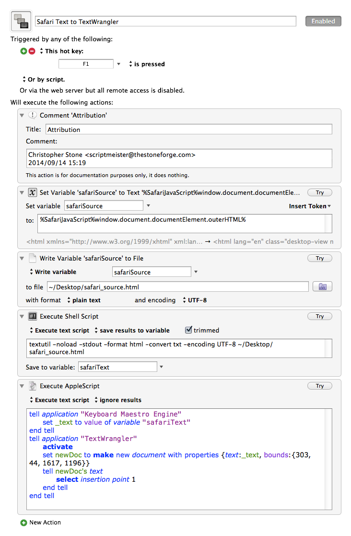Click the 'Execute AppleScript' action title
This screenshot has height=536, width=351.
(x=70, y=386)
